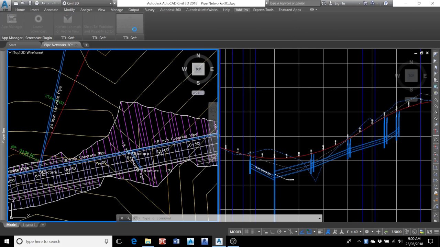Switch to the Annotate ribbon tab
The height and width of the screenshot is (247, 440).
coord(51,10)
